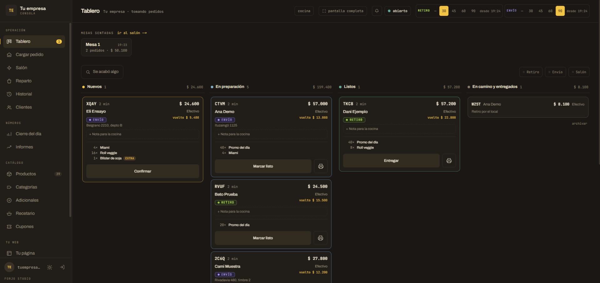Toggle the Salón filter chip

tap(579, 72)
